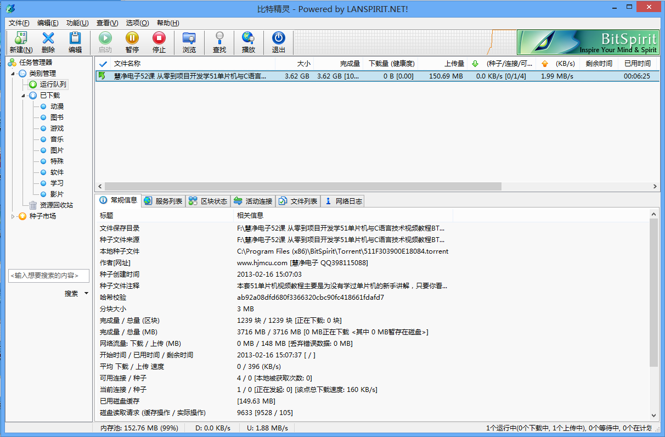Expand the 种子市场 tree node
This screenshot has height=437, width=665.
click(14, 216)
